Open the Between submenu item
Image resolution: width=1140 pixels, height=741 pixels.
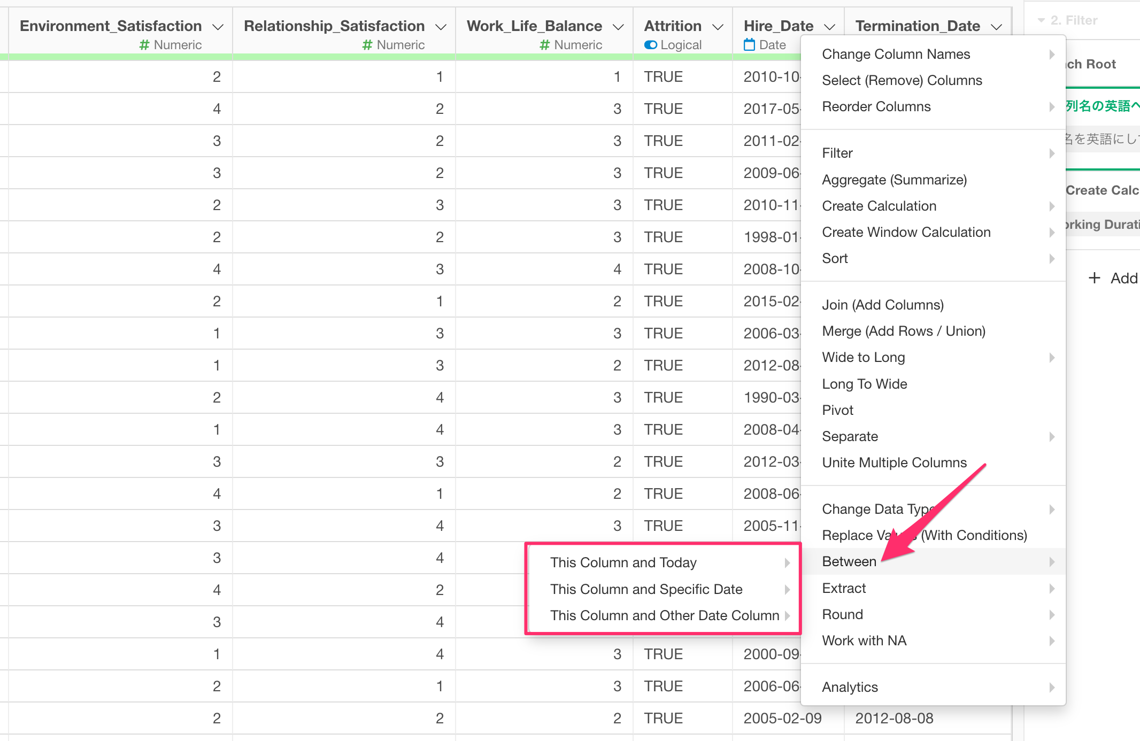pyautogui.click(x=849, y=561)
